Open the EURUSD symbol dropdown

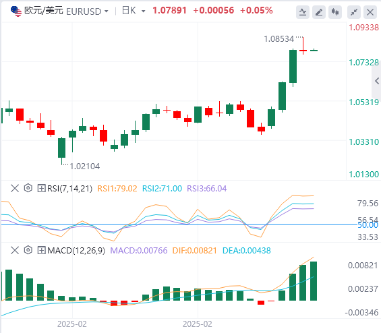[106, 11]
